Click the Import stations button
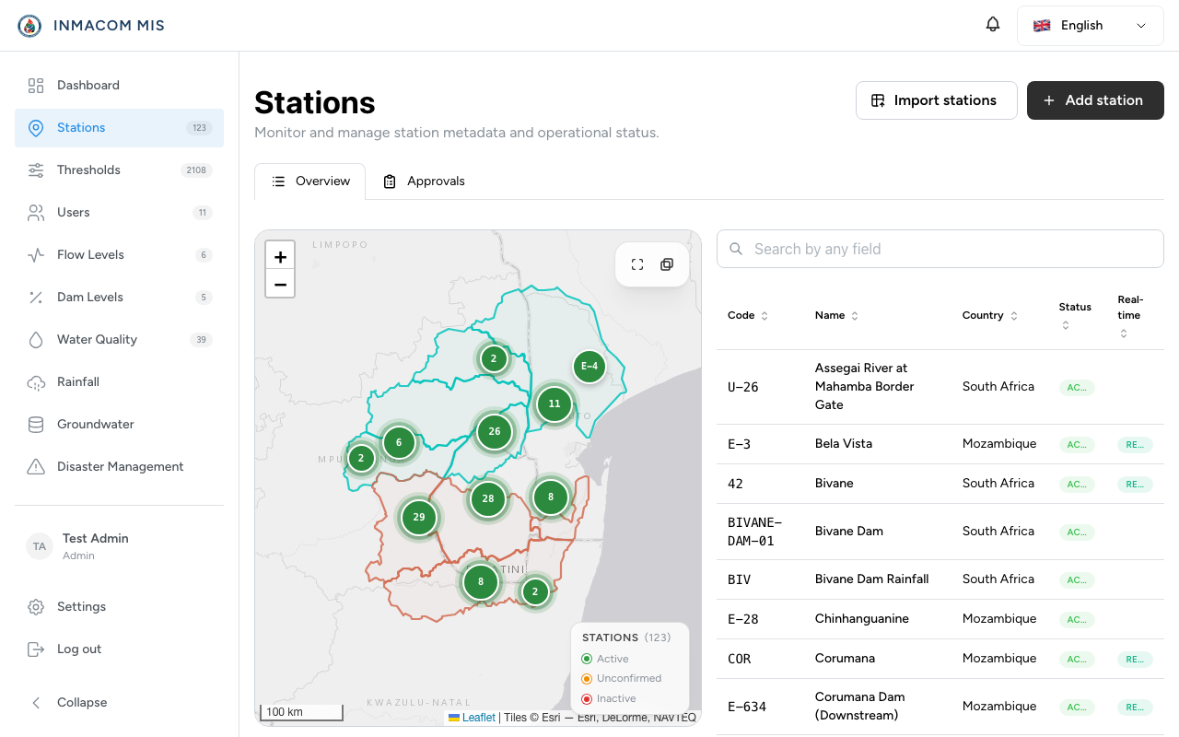The image size is (1179, 737). click(936, 100)
